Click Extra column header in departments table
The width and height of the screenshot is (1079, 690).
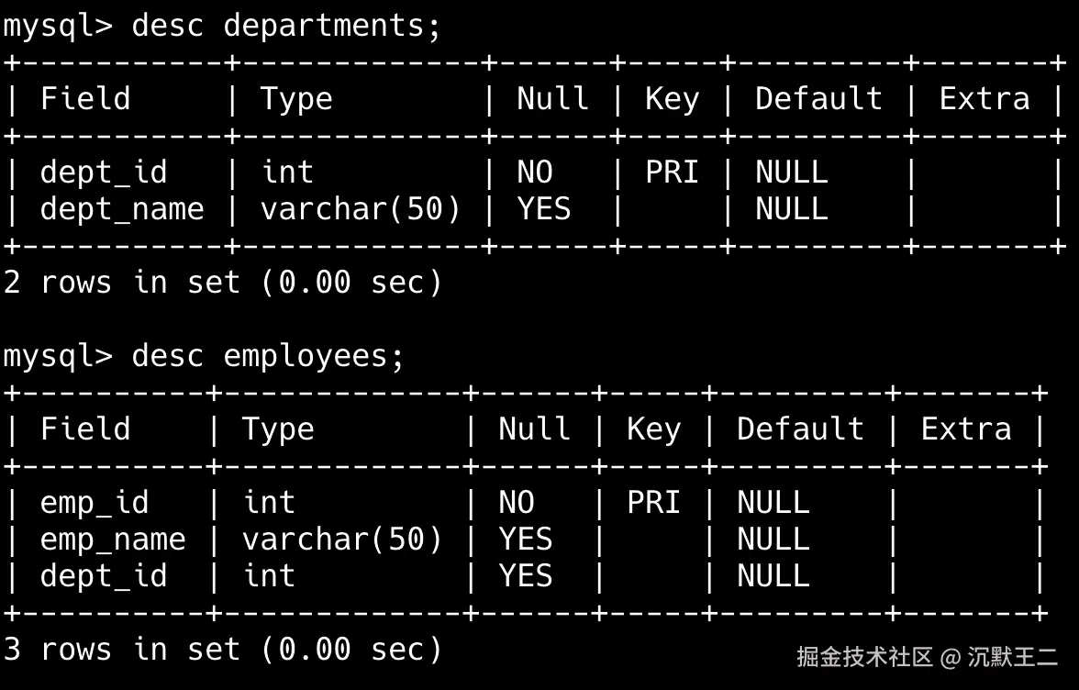pos(984,99)
